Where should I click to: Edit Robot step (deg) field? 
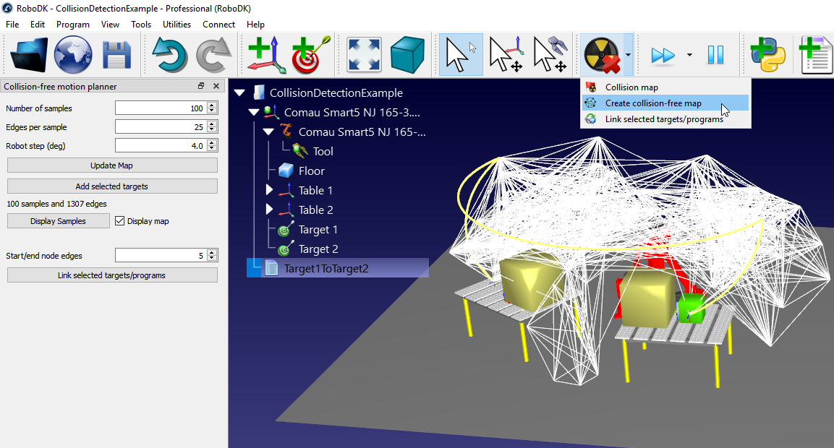[x=161, y=146]
